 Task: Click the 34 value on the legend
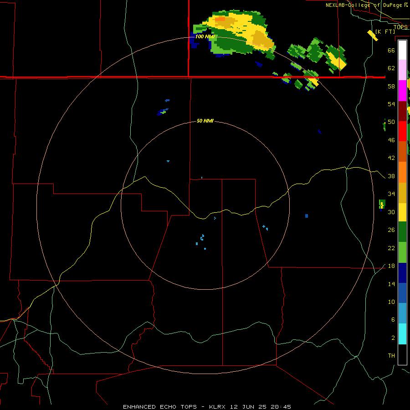(x=391, y=194)
